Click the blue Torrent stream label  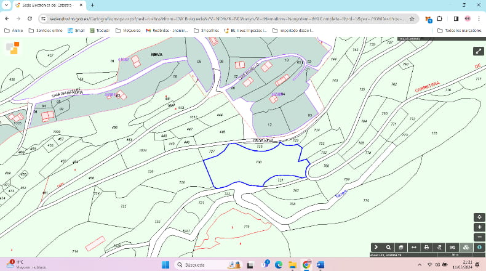341,194
